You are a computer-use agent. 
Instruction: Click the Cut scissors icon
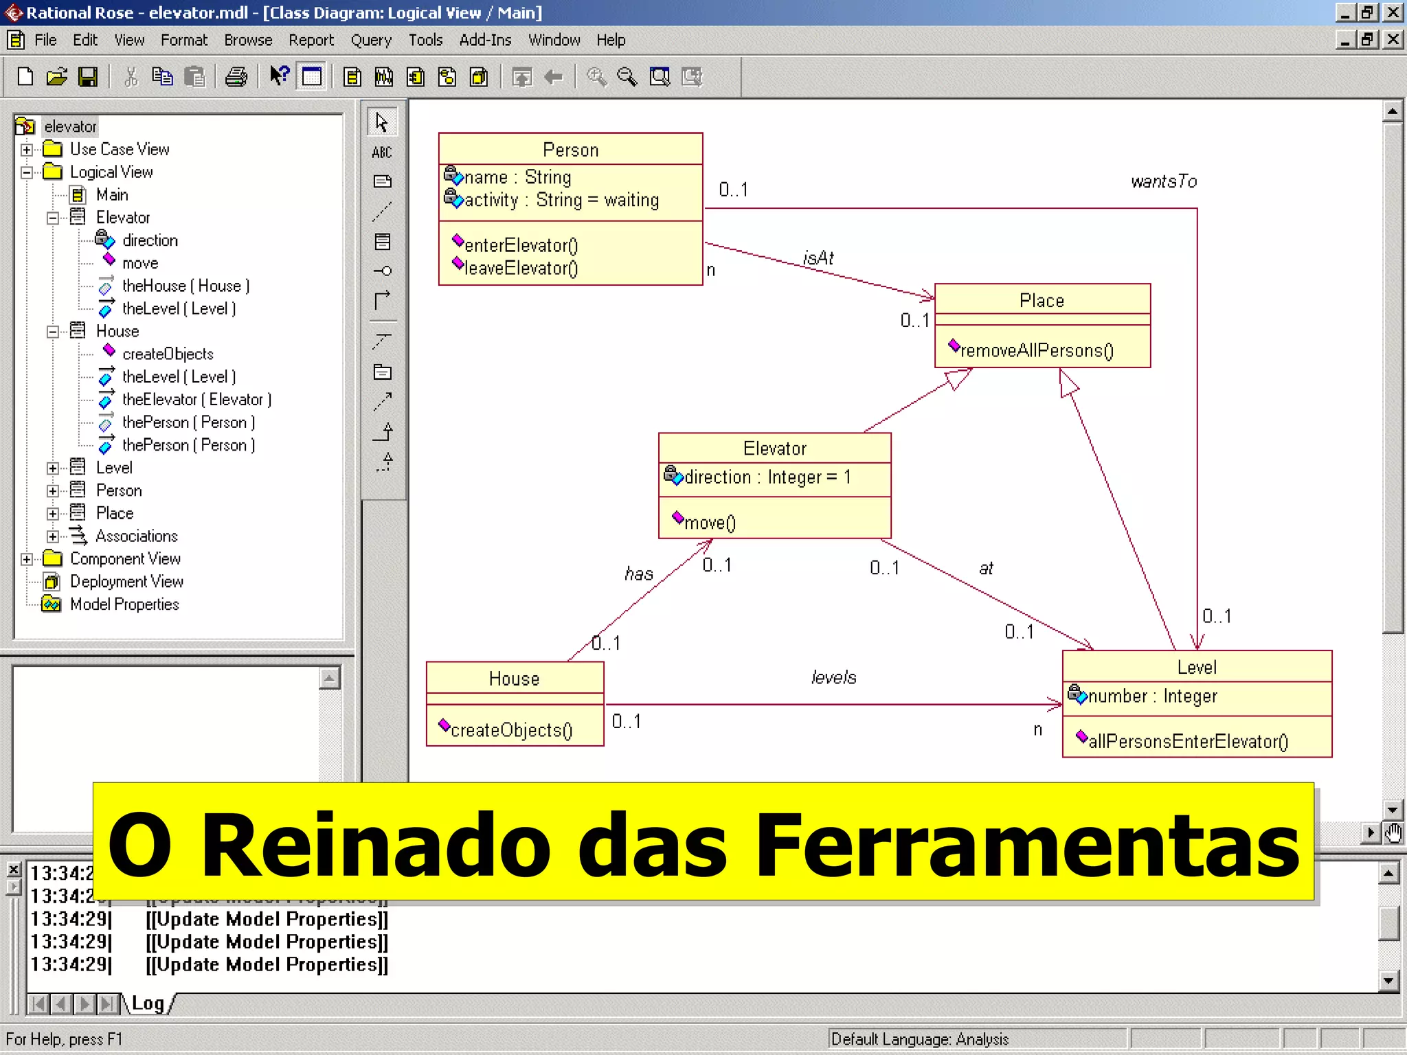coord(131,77)
